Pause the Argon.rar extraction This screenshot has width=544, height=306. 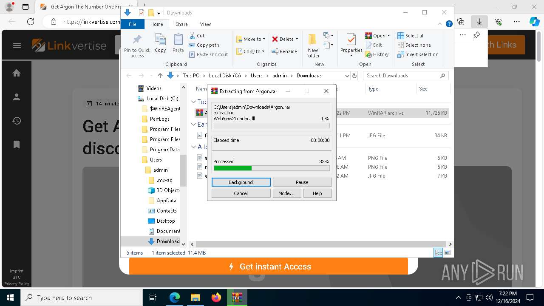[302, 182]
